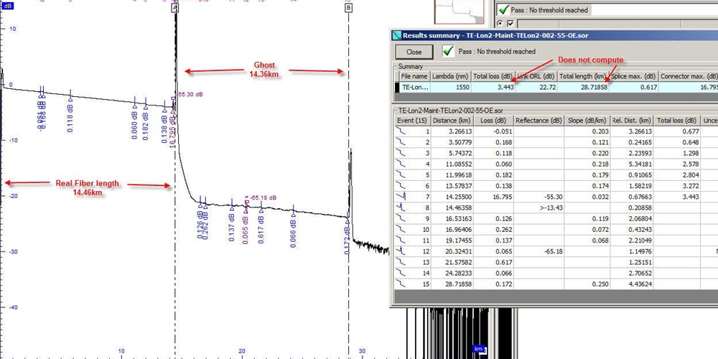The image size is (718, 359).
Task: Click the dB unit label on vertical axis
Action: tap(6, 7)
